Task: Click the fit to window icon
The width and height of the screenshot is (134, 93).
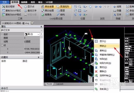Action: pos(80,11)
